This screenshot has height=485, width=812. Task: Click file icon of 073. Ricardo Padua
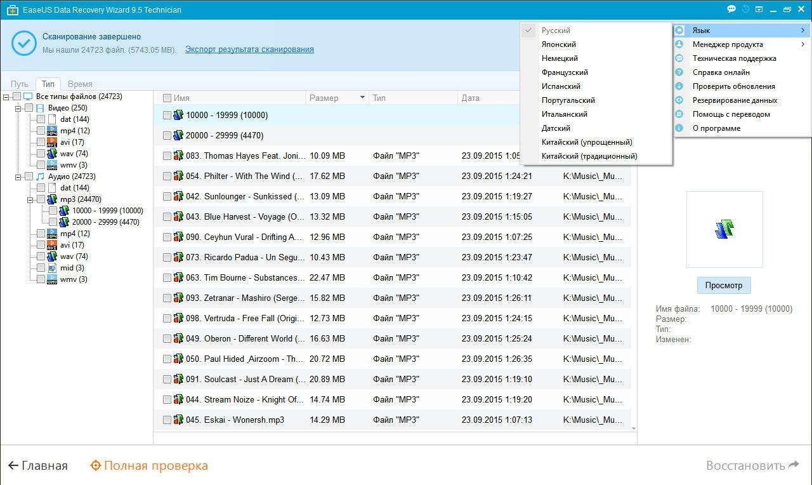pyautogui.click(x=178, y=257)
